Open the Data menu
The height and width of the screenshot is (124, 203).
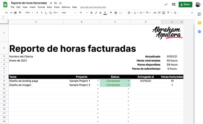point(49,7)
